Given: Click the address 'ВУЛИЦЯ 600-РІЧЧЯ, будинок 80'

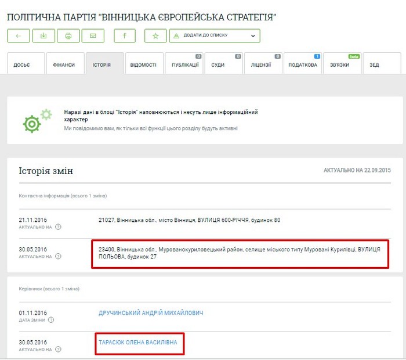Looking at the screenshot, I should coord(239,220).
